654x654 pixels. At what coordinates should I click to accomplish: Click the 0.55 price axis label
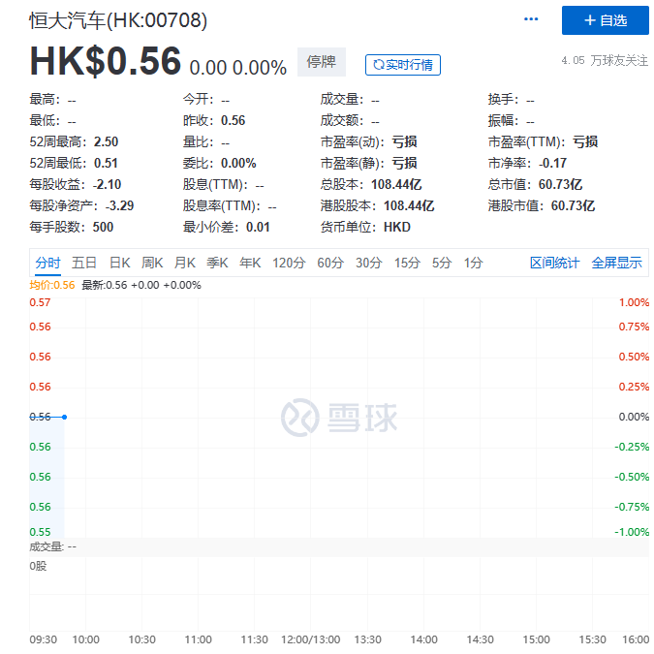click(40, 532)
